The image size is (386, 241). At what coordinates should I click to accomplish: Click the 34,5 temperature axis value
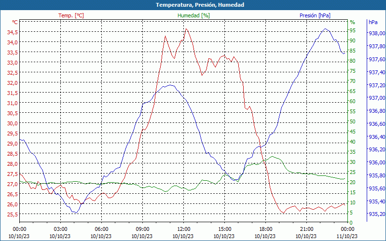(x=12, y=32)
